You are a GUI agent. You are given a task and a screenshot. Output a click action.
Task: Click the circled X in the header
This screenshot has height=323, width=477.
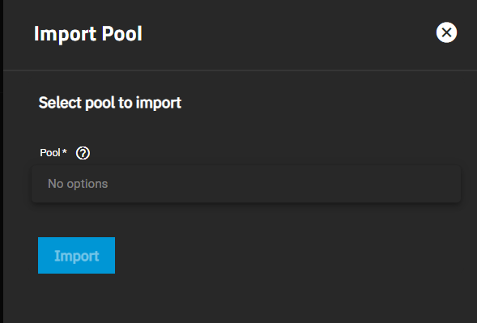tap(446, 32)
